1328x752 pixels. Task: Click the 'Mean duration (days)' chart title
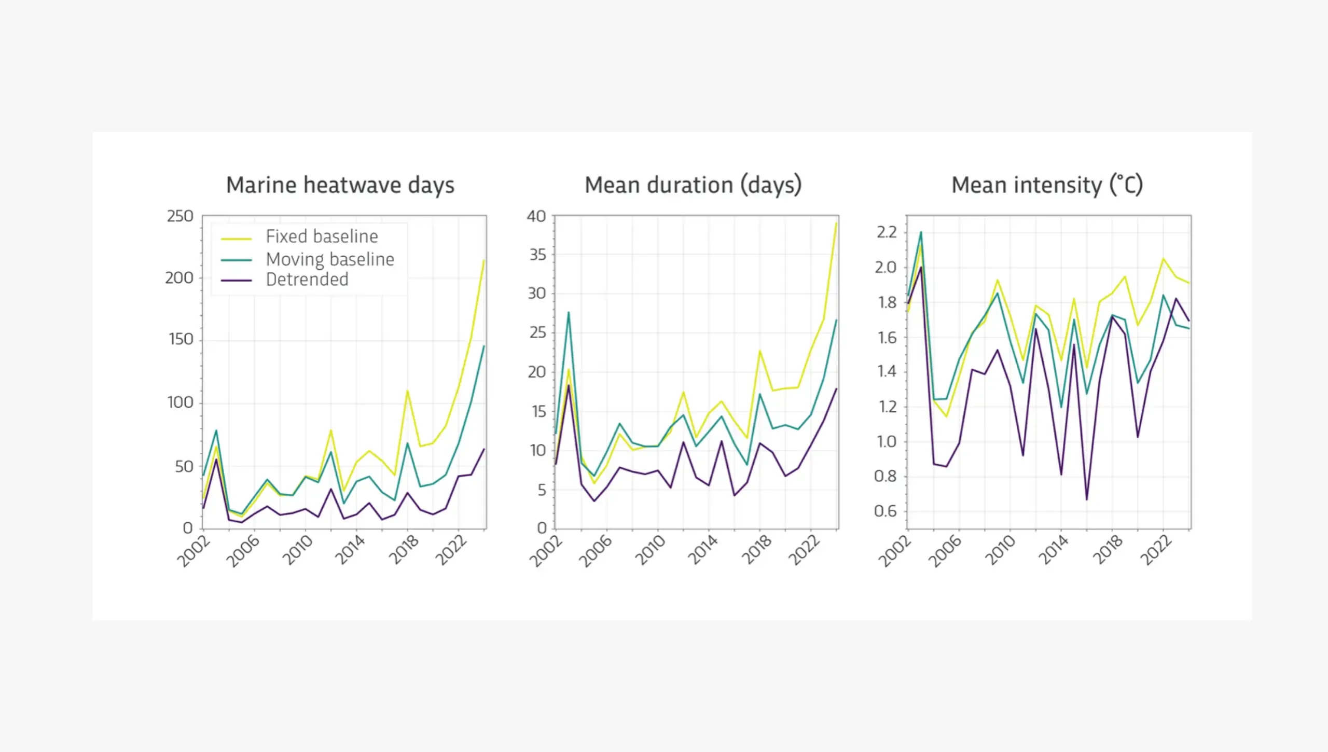(x=693, y=186)
